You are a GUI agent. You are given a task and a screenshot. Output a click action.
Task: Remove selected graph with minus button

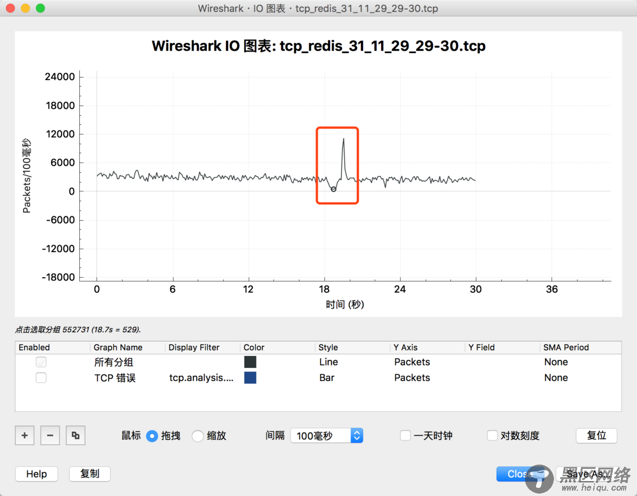(50, 435)
